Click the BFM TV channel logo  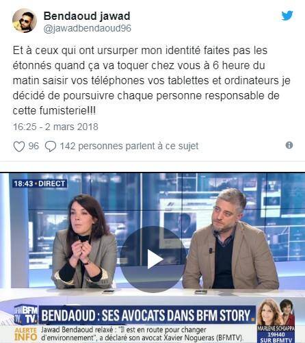coord(26,315)
